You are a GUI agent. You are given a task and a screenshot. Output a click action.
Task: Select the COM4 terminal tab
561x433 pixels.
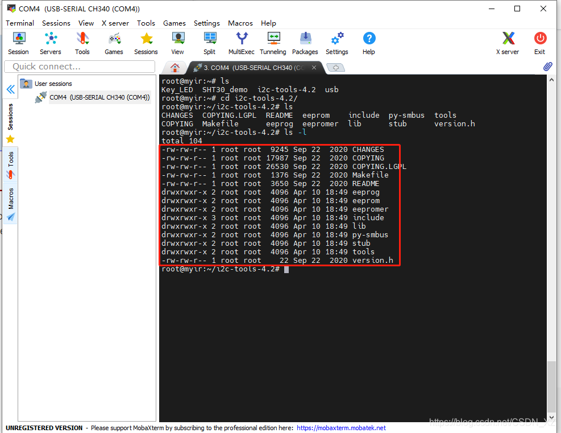tap(250, 67)
